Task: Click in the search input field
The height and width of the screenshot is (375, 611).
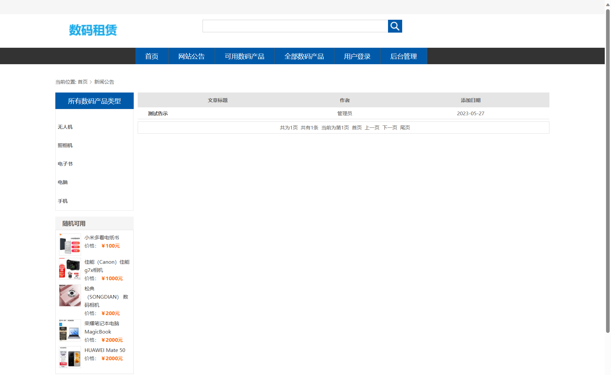Action: point(295,26)
